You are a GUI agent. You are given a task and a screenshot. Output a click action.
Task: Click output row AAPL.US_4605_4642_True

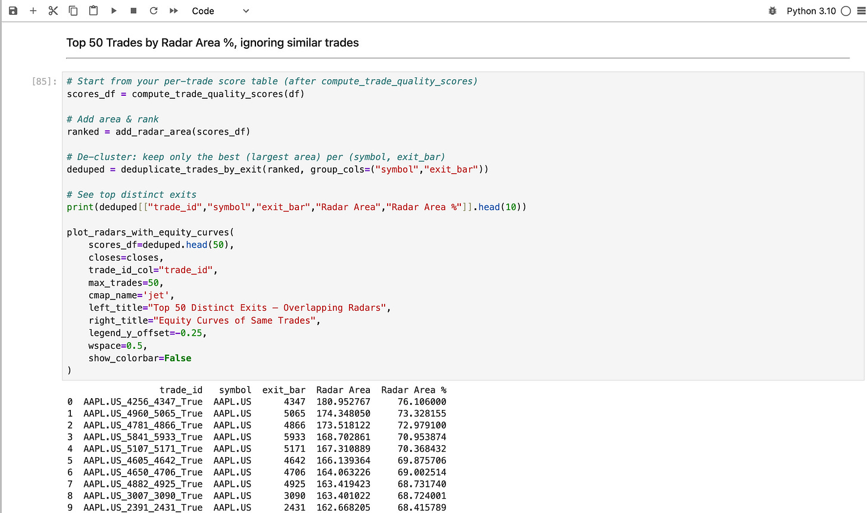(257, 461)
